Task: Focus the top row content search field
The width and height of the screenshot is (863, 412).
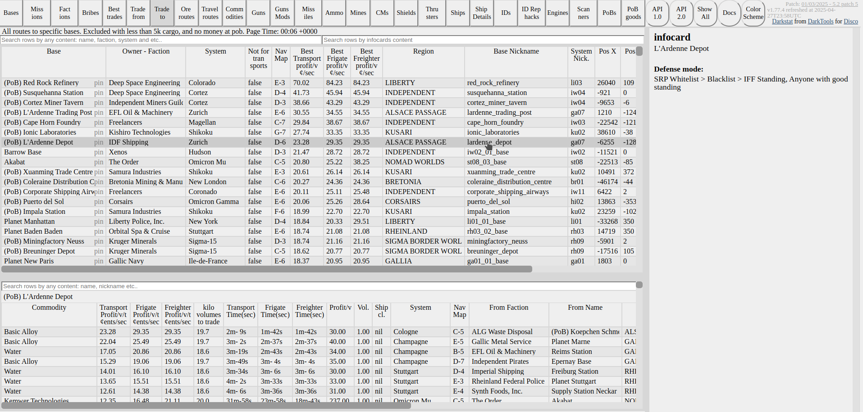Action: point(161,40)
